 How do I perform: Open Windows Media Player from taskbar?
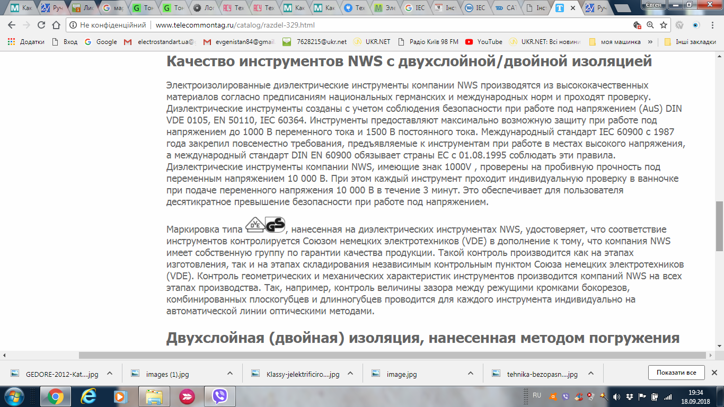point(121,396)
